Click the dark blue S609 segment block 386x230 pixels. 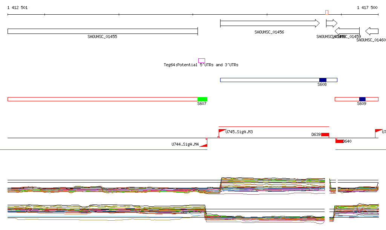pyautogui.click(x=362, y=99)
